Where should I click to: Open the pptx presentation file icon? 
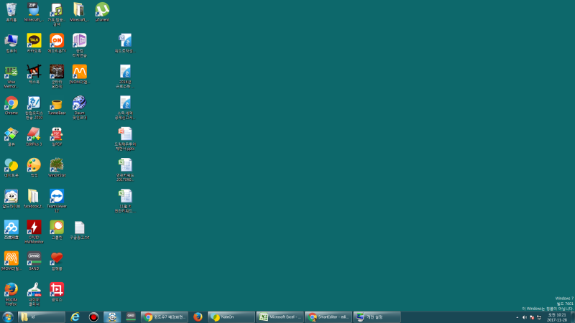pos(125,139)
